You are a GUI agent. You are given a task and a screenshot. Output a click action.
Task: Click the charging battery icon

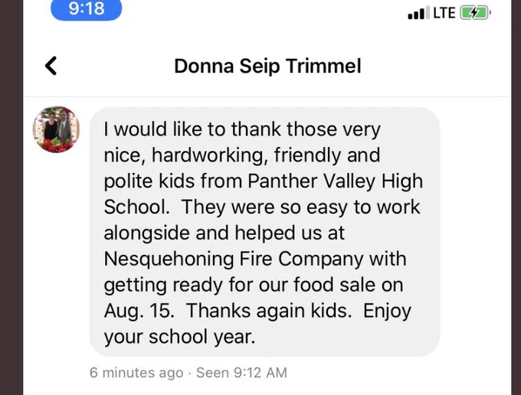point(475,13)
